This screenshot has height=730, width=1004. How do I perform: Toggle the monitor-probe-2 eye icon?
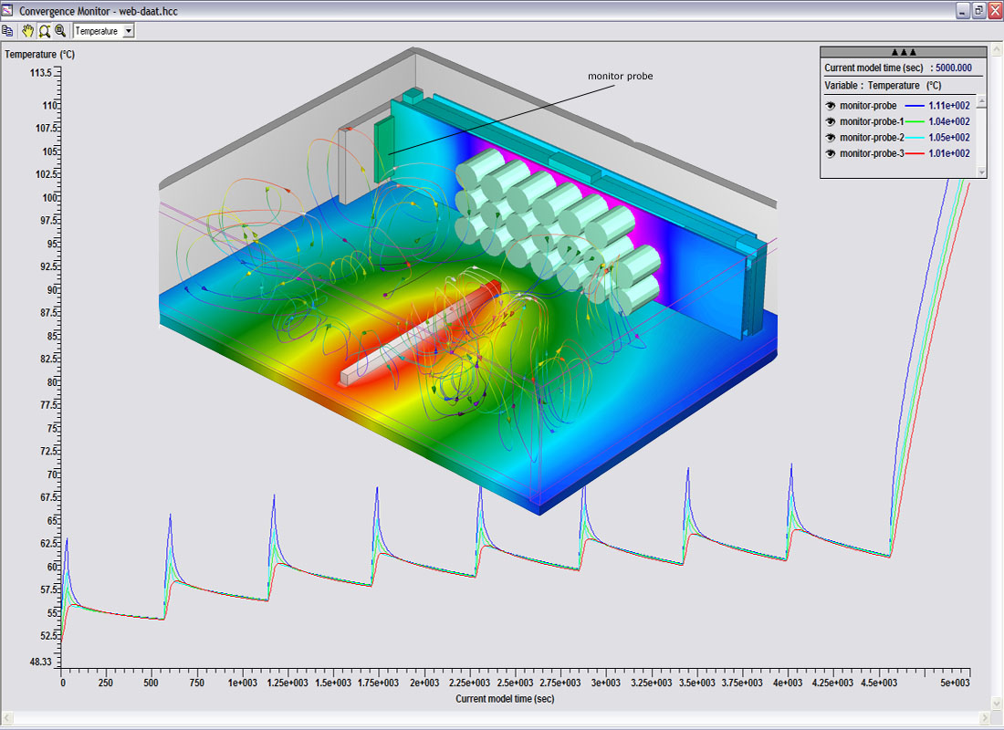831,137
